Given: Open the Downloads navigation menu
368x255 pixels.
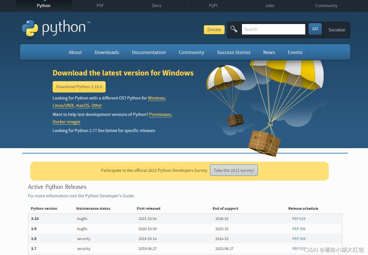Looking at the screenshot, I should (107, 52).
